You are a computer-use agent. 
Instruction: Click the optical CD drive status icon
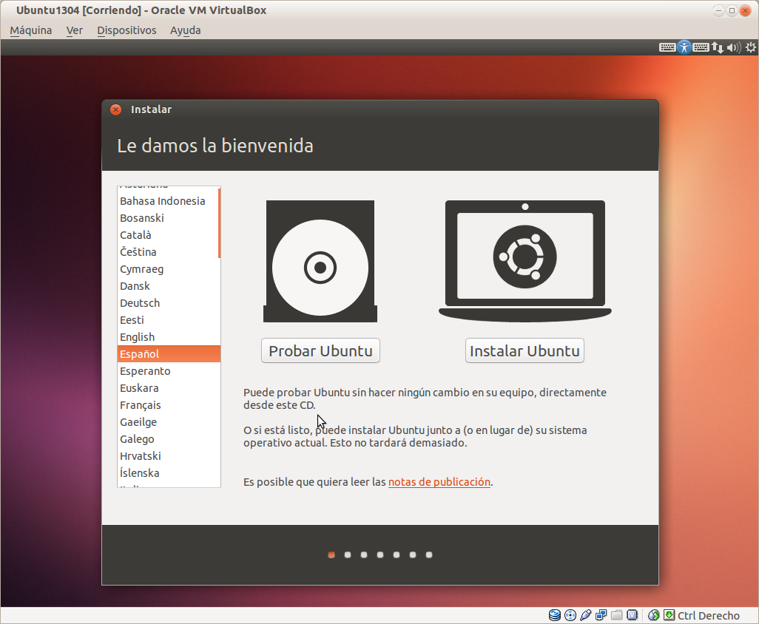coord(570,615)
